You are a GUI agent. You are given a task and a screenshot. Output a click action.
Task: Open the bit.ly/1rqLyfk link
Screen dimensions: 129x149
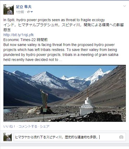(19, 35)
